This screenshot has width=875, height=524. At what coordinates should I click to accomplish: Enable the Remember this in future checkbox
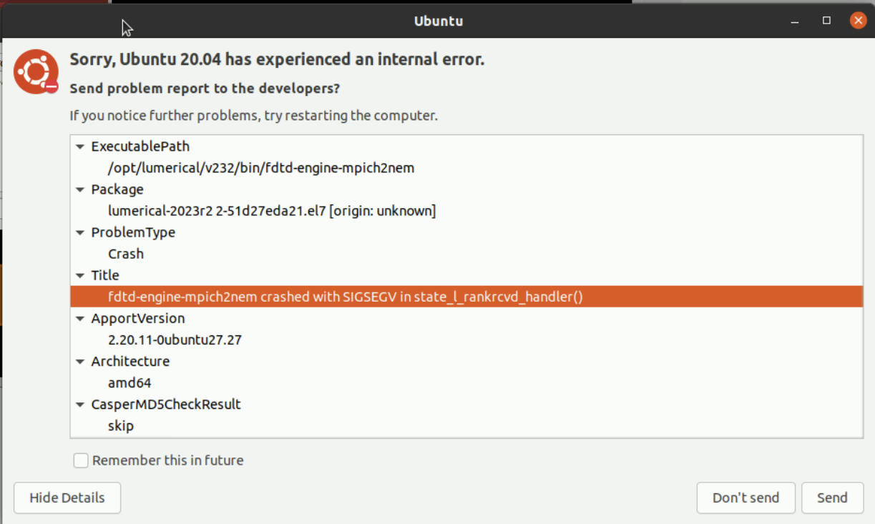(x=81, y=460)
